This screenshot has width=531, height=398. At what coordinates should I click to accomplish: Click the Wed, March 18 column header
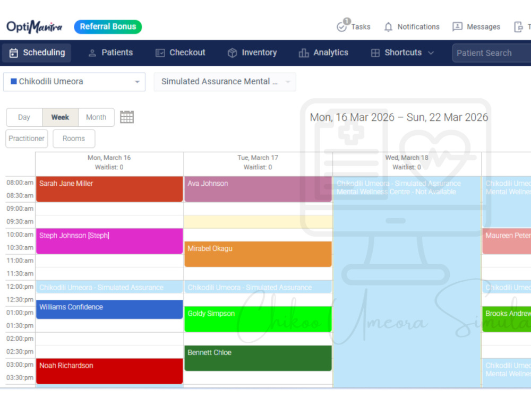click(407, 158)
